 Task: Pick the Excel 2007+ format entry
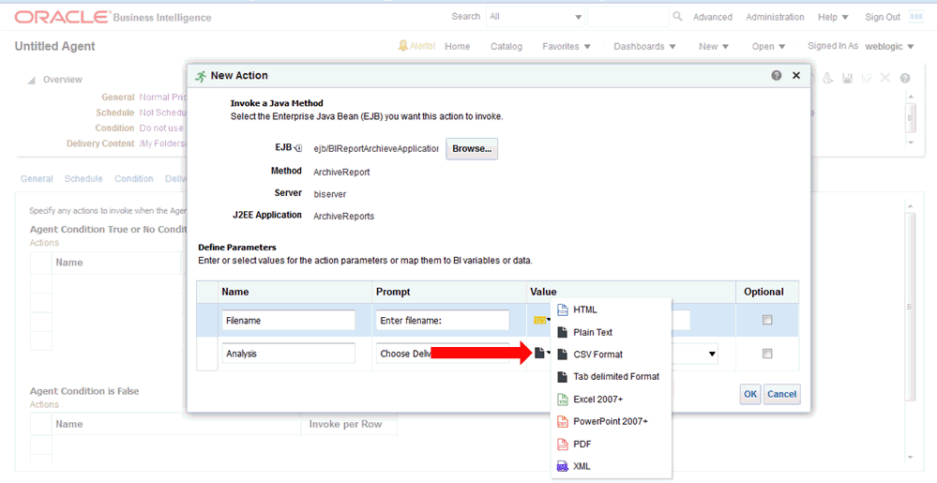(590, 400)
